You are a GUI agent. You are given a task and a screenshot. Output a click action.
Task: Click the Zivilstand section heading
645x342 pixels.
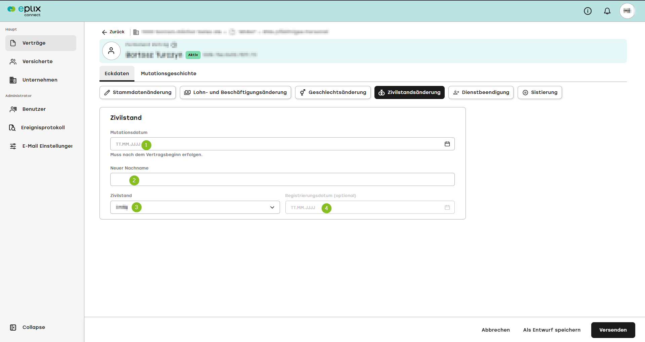[126, 118]
